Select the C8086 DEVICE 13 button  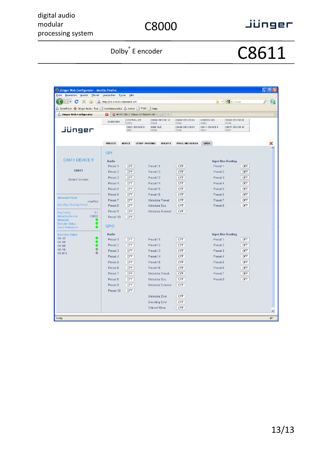tap(162, 122)
